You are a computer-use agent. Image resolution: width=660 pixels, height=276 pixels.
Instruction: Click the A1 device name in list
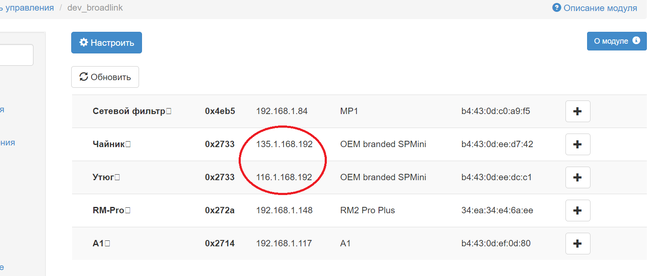[98, 244]
